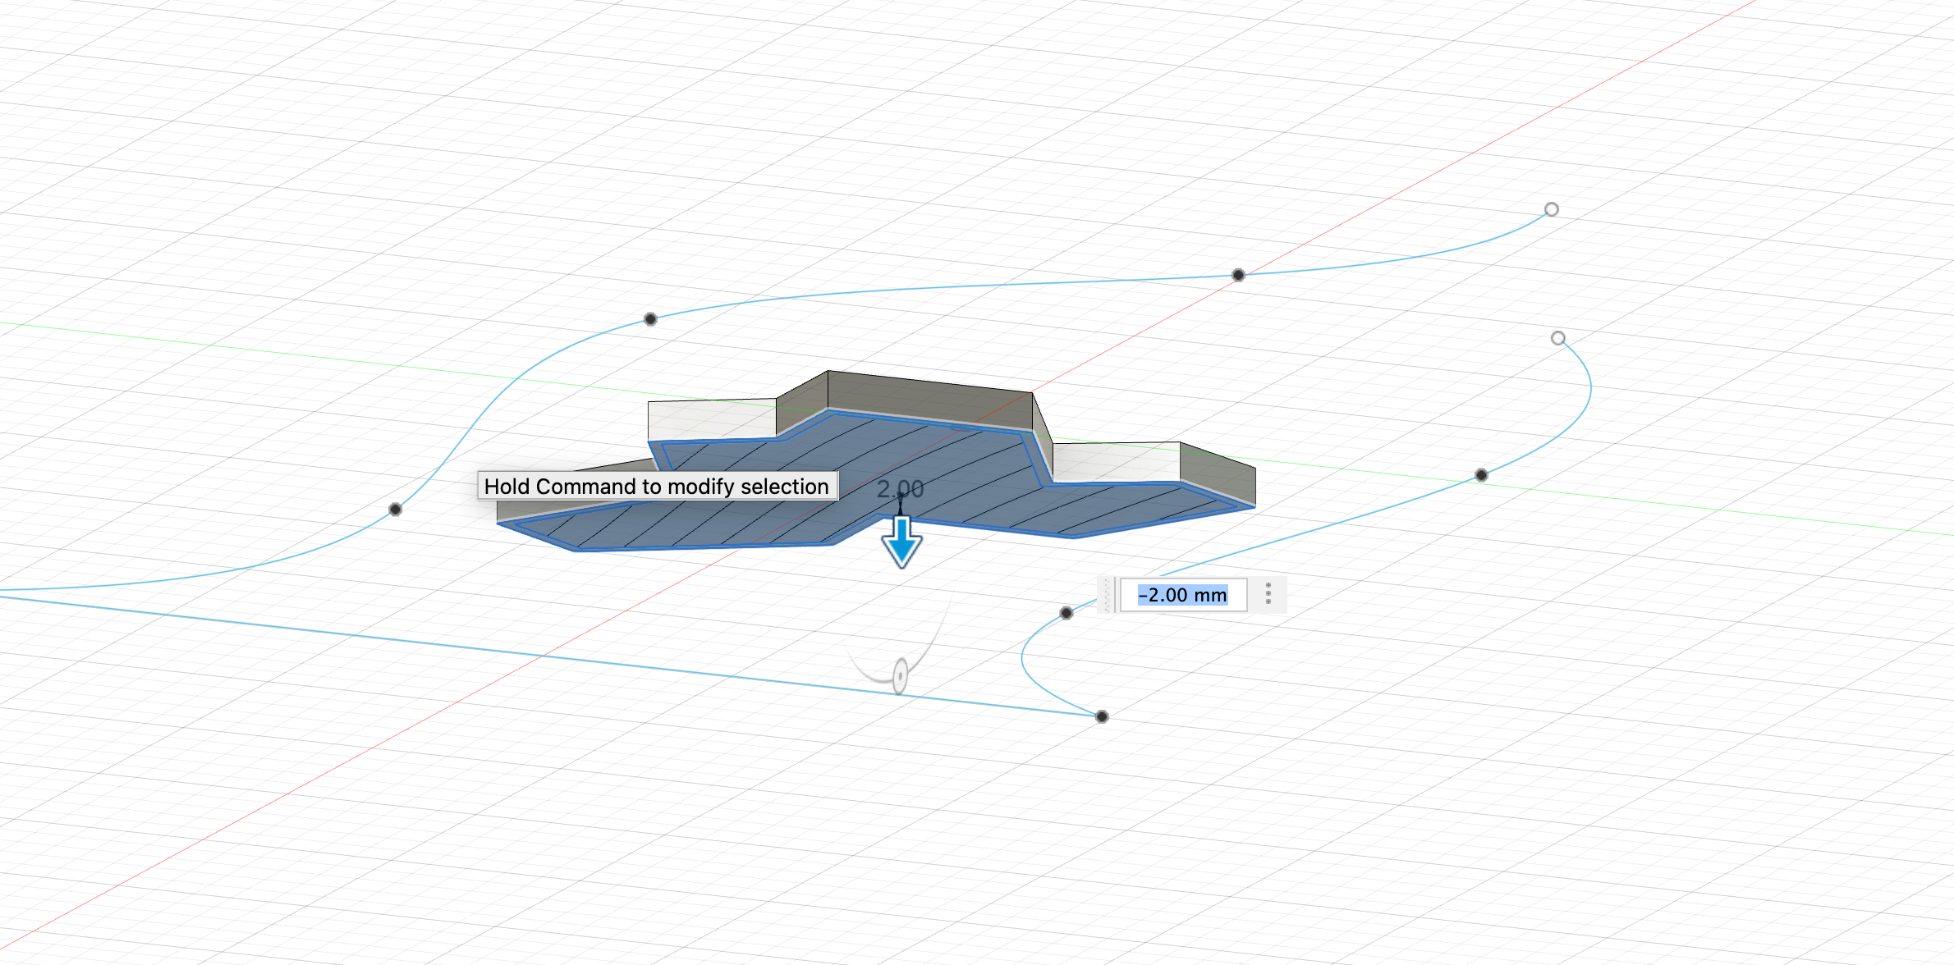Dismiss the Hold Command to modify selection tooltip
The image size is (1954, 965).
click(657, 486)
